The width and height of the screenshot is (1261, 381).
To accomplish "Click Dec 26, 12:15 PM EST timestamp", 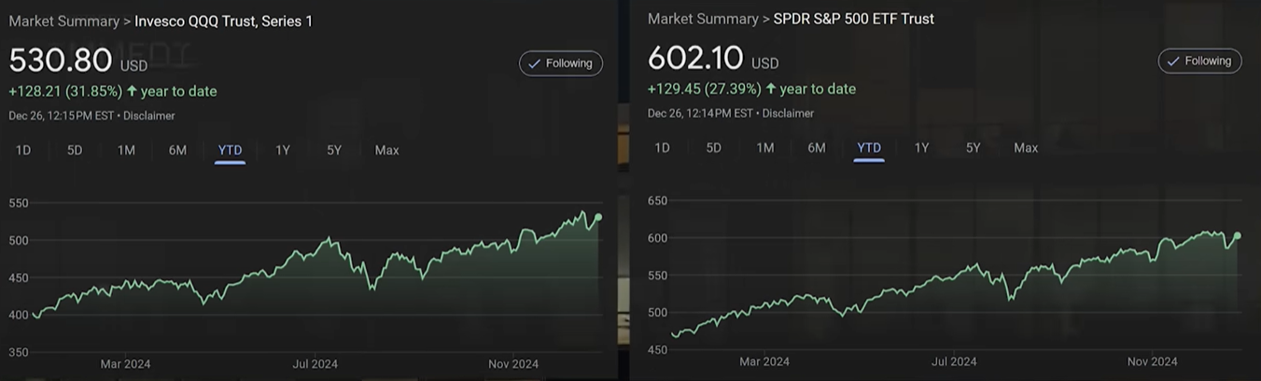I will point(62,116).
